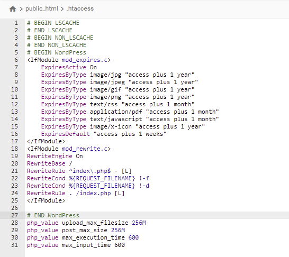Click the max_execution_time 600 line
Image resolution: width=289 pixels, height=257 pixels.
[x=83, y=237]
